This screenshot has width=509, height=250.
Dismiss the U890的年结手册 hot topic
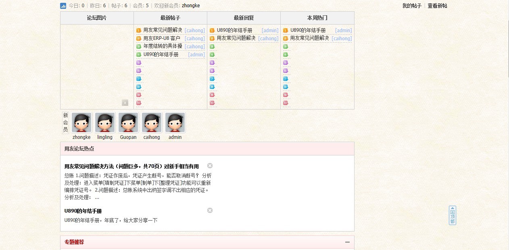pyautogui.click(x=210, y=210)
